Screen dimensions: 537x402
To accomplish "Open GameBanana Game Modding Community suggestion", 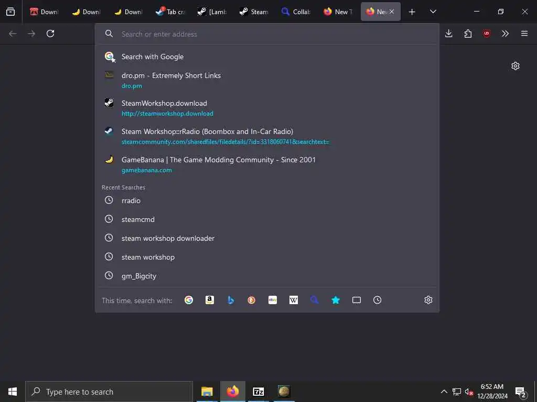I will [x=267, y=164].
